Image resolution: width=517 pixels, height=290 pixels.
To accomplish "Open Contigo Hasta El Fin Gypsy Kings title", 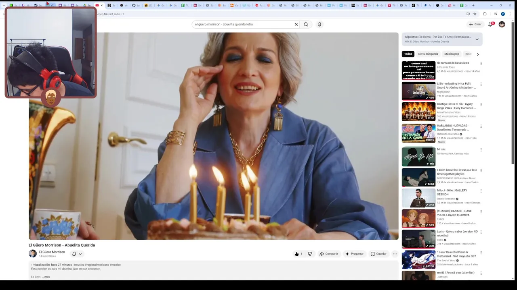I will (456, 106).
